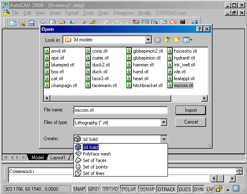Click the Cancel button
The width and height of the screenshot is (247, 194).
[191, 122]
